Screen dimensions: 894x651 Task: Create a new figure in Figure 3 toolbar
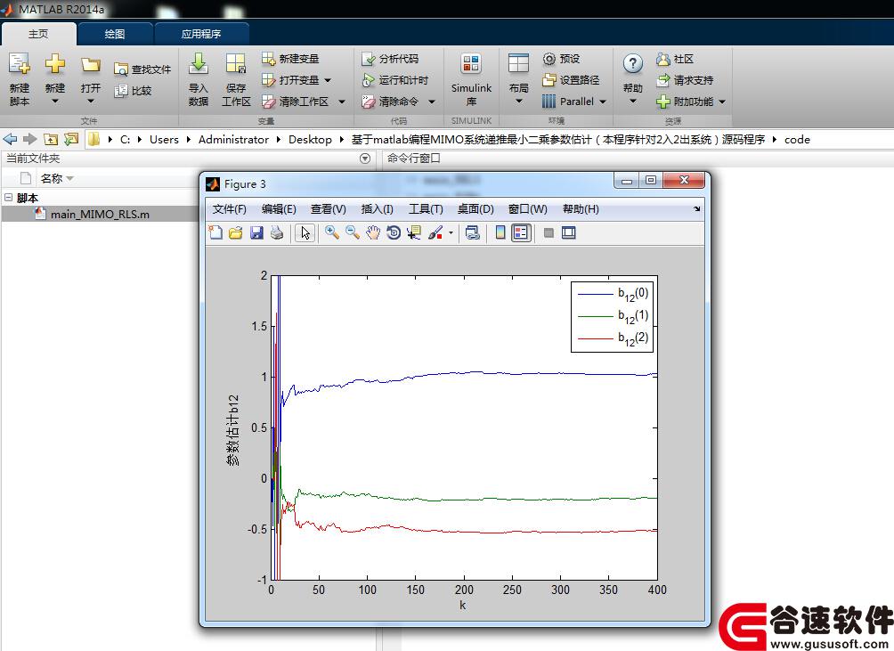coord(215,232)
